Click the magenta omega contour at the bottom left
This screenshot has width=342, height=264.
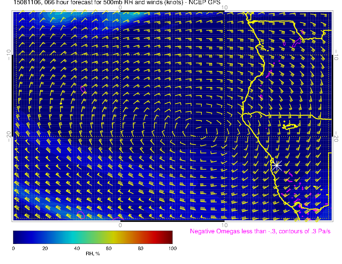click(80, 214)
